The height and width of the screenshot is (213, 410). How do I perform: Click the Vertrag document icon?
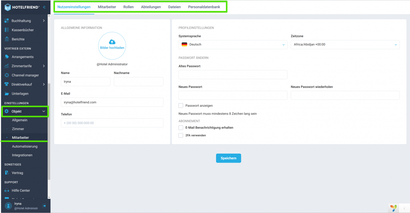pyautogui.click(x=7, y=173)
